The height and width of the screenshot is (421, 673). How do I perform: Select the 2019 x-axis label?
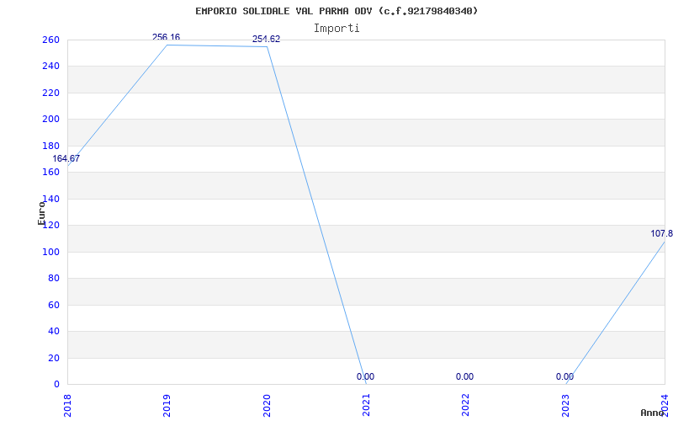167,405
